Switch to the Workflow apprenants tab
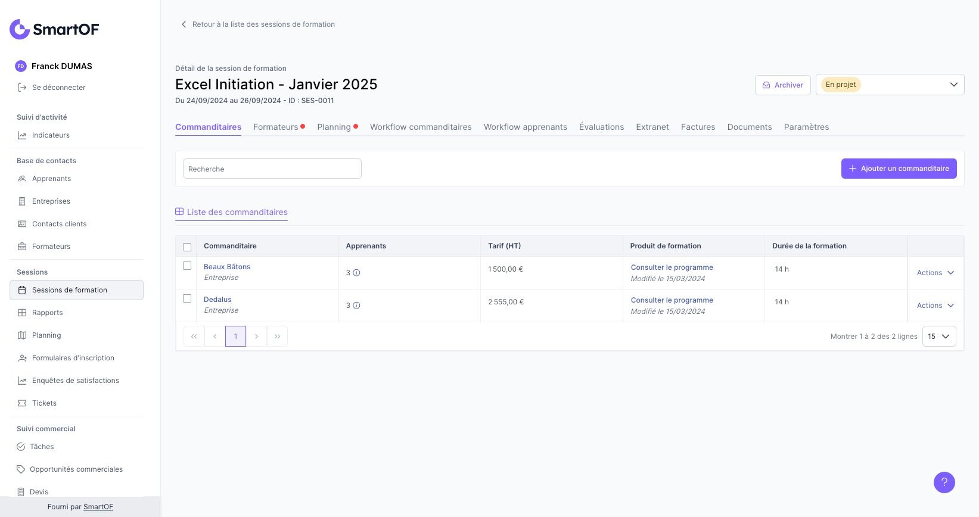The height and width of the screenshot is (517, 979). click(525, 127)
